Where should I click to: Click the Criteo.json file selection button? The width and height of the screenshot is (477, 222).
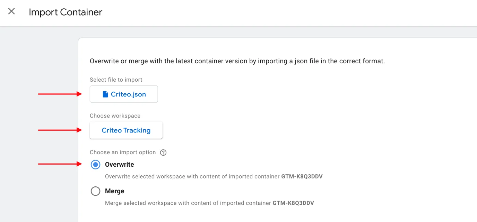click(x=124, y=94)
